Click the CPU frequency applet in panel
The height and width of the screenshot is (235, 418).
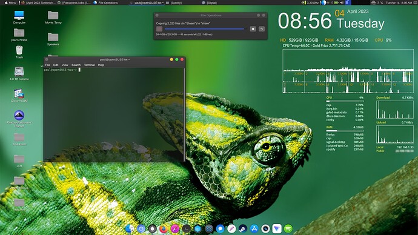pyautogui.click(x=310, y=2)
